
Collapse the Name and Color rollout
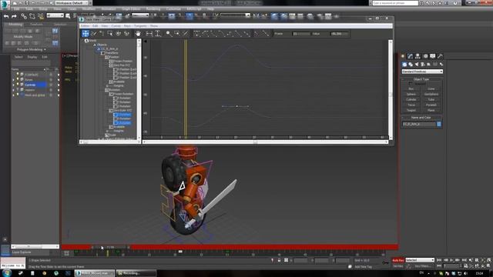[x=421, y=118]
